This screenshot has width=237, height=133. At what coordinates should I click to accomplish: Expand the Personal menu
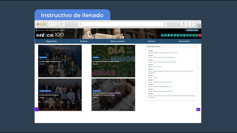[84, 41]
